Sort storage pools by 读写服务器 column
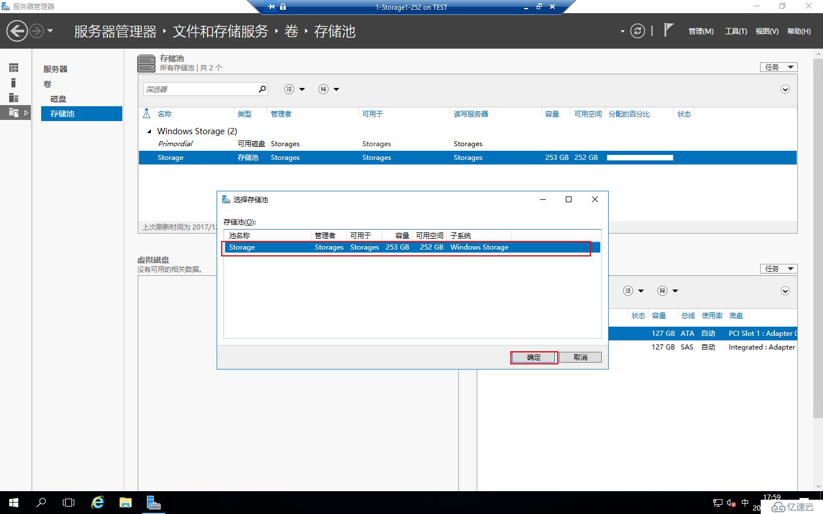The width and height of the screenshot is (823, 514). tap(471, 114)
